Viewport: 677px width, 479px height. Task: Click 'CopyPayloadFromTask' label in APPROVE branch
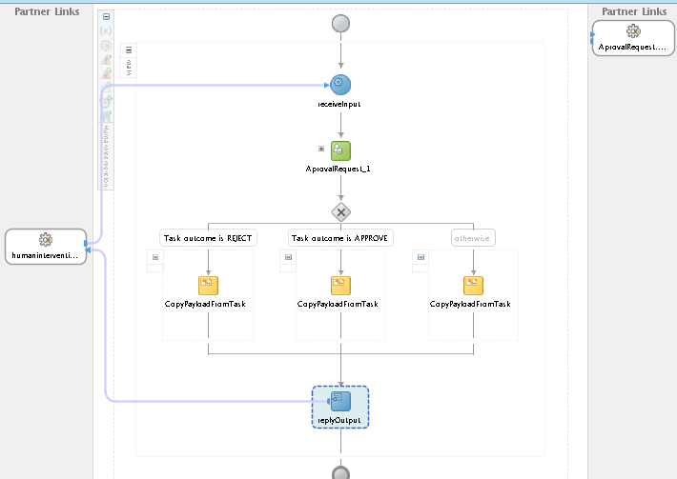tap(338, 304)
